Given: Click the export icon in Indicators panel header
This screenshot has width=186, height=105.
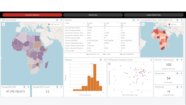Looking at the screenshot, I should coord(138,20).
